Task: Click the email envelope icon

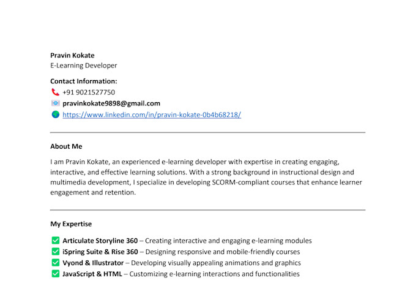Action: 56,103
